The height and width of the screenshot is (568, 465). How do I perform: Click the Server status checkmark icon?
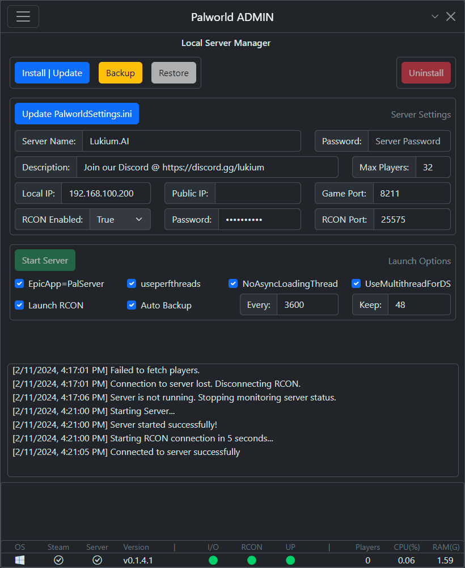pos(97,561)
